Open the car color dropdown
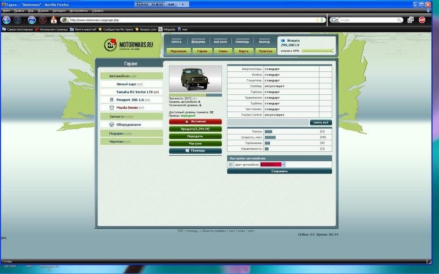 coord(283,165)
